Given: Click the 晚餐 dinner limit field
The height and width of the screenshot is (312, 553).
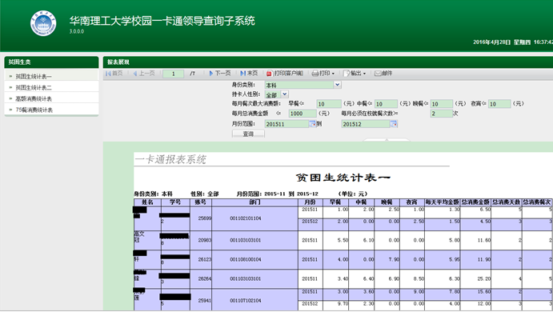Looking at the screenshot, I should click(442, 104).
